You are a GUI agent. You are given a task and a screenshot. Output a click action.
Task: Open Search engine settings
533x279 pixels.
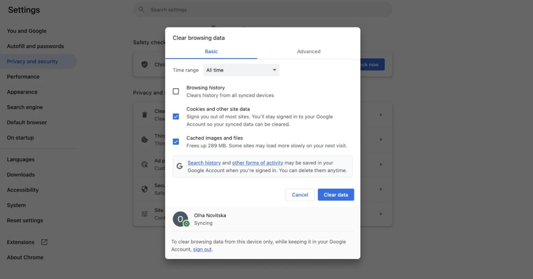pyautogui.click(x=25, y=107)
